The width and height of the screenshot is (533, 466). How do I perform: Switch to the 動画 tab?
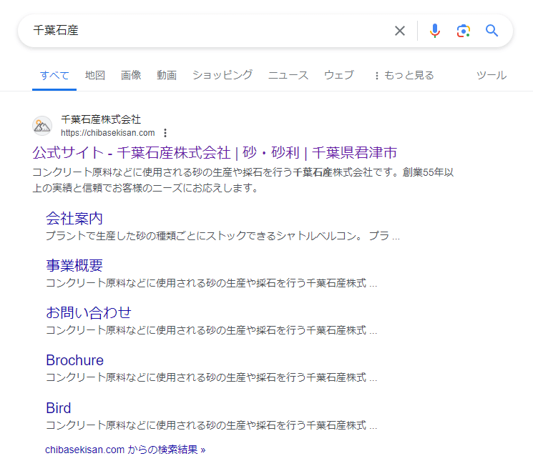167,75
